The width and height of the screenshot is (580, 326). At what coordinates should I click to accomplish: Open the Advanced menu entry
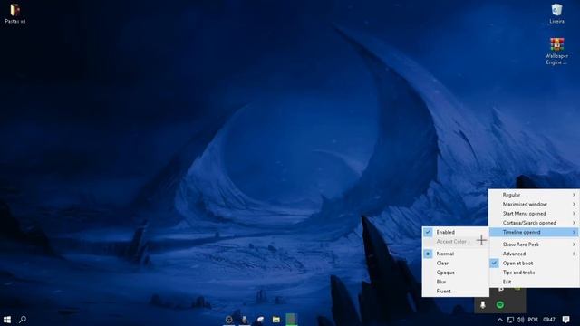coord(534,254)
